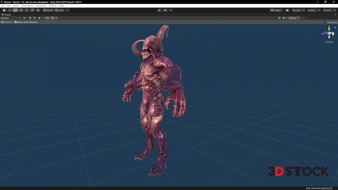Click the Unity logo in title bar
This screenshot has width=338, height=190.
click(2, 2)
